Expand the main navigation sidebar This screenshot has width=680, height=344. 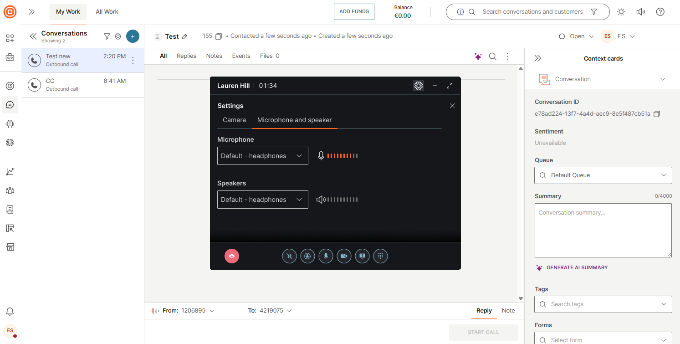[x=31, y=12]
